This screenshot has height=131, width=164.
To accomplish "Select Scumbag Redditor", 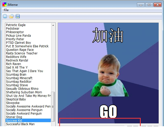I will [x=28, y=82].
